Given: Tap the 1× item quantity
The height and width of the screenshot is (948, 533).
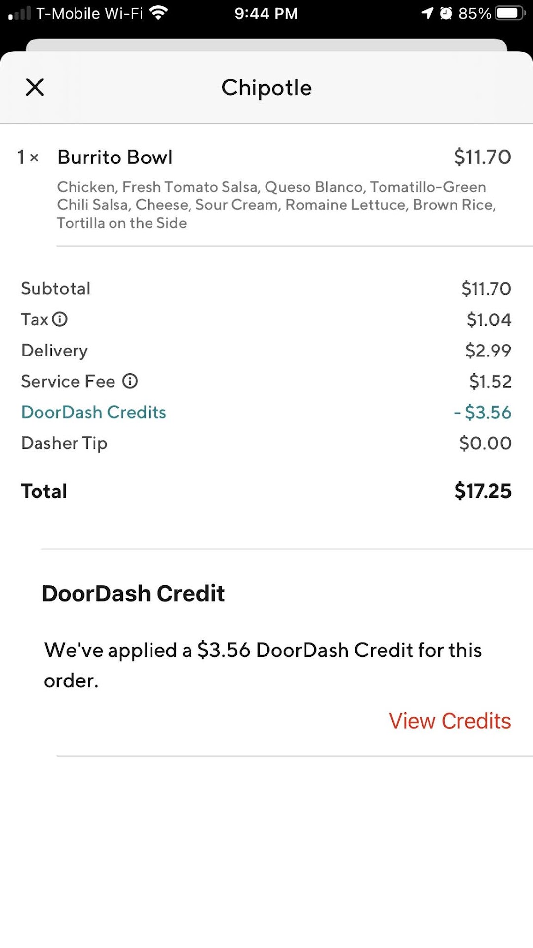Looking at the screenshot, I should pos(28,158).
